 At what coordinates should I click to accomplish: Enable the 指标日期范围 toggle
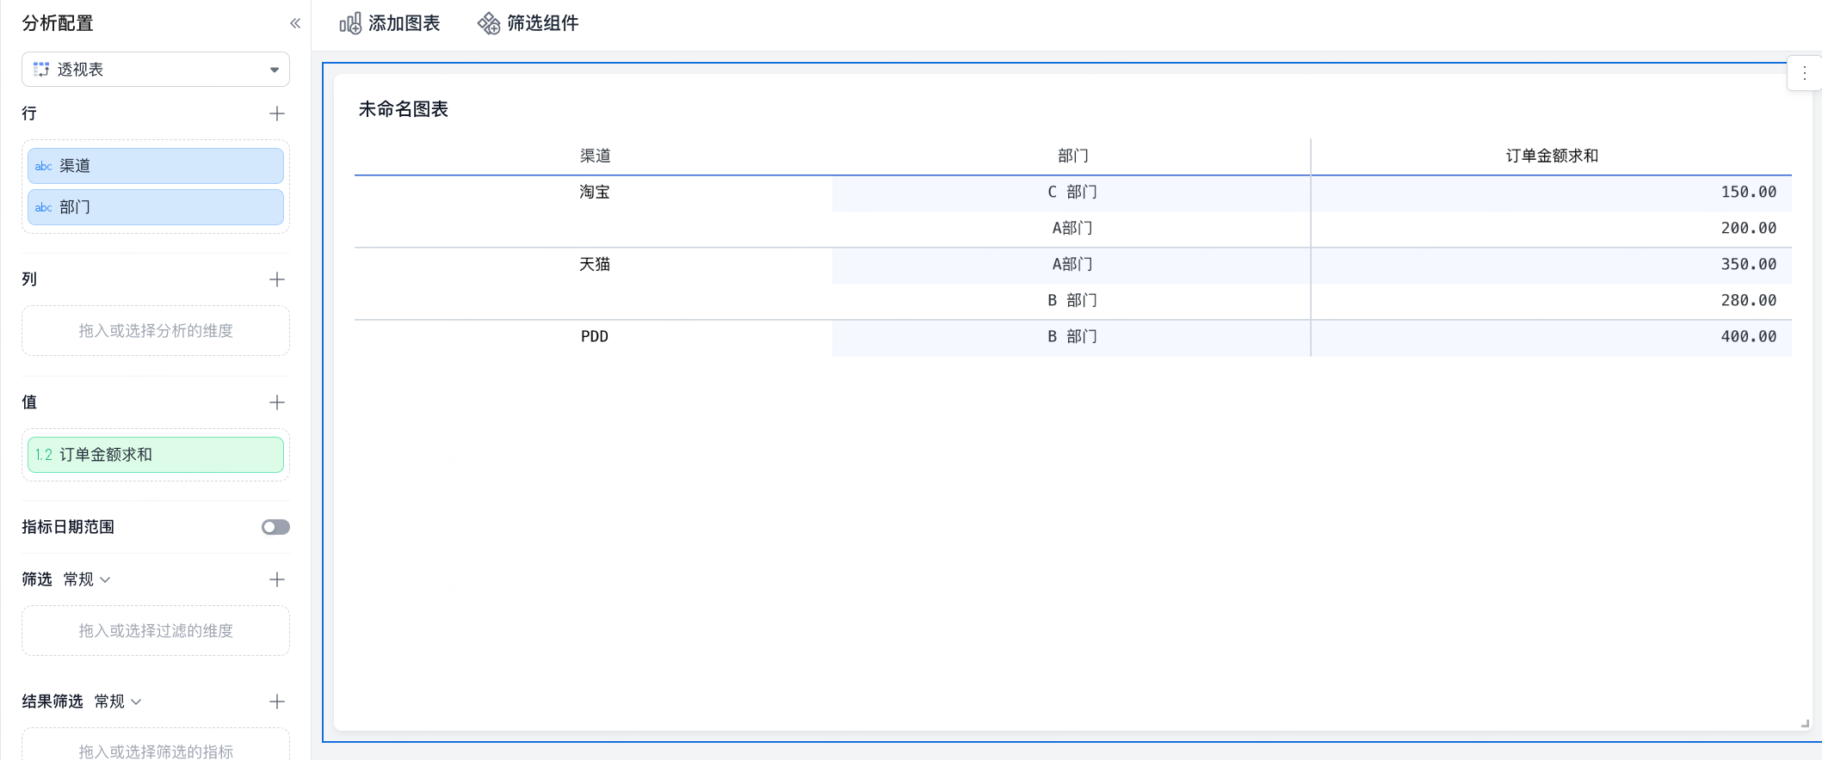point(275,527)
